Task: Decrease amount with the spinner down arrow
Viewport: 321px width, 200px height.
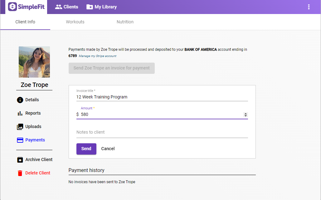Action: [246, 116]
